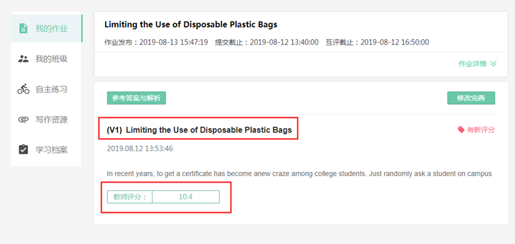The image size is (515, 244).
Task: Click the 修改完善 button
Action: [471, 98]
